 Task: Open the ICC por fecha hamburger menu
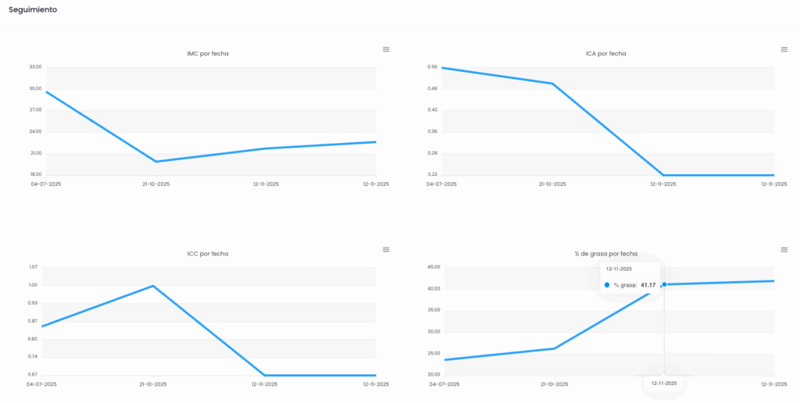(386, 249)
